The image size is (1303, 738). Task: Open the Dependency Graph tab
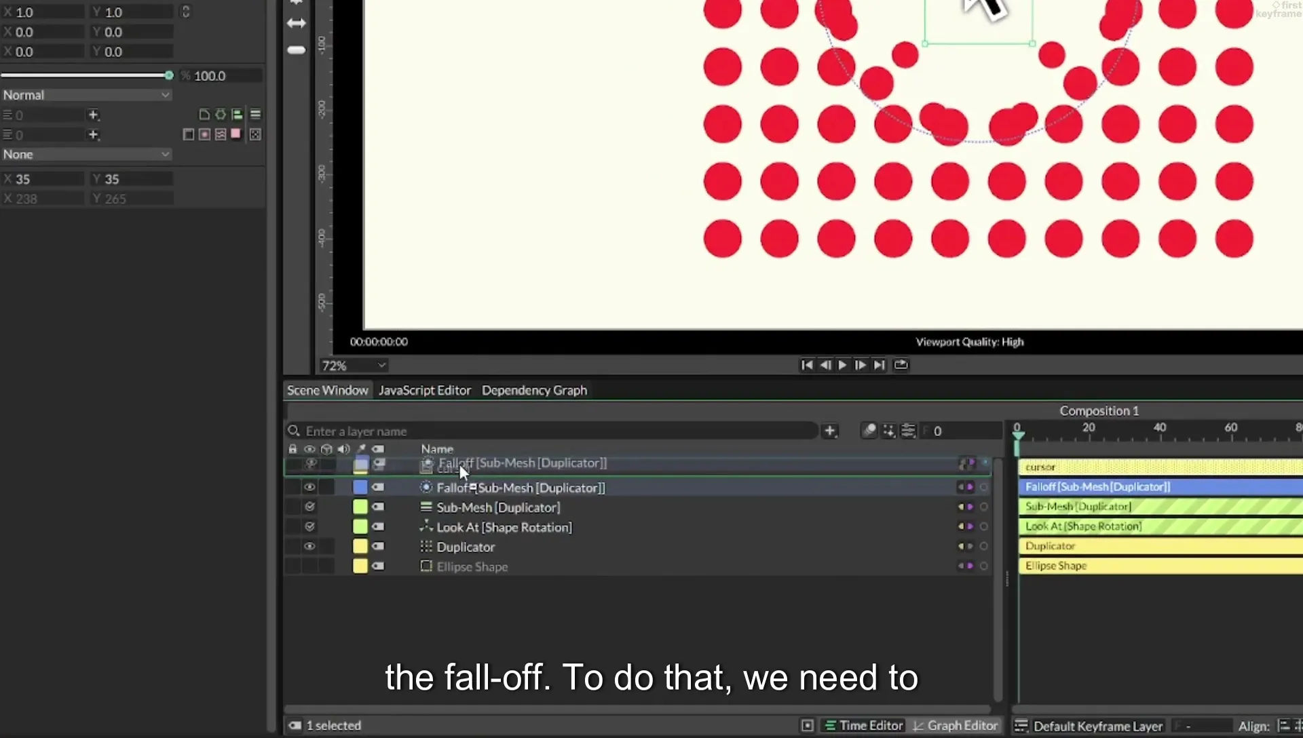(x=534, y=390)
